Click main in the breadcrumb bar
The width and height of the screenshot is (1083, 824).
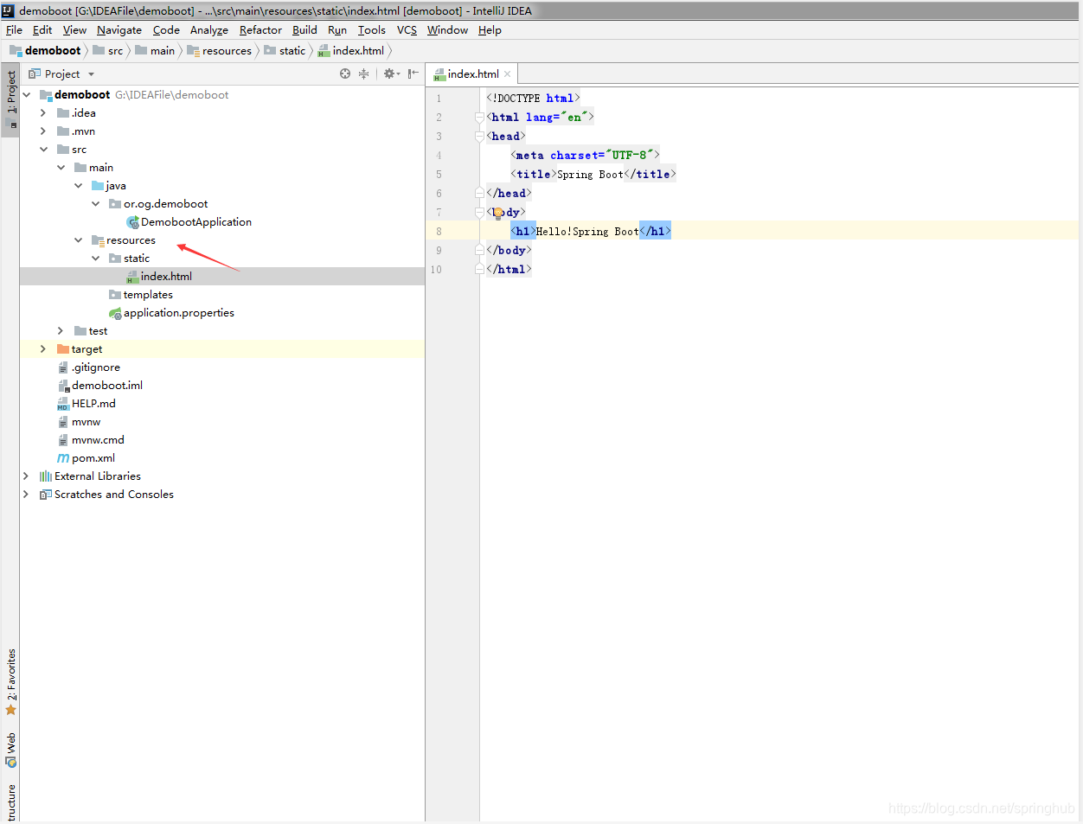163,51
